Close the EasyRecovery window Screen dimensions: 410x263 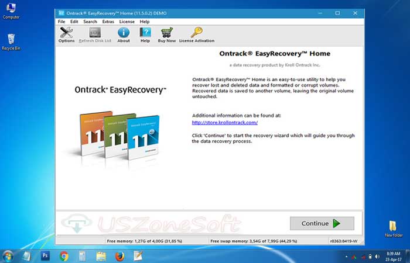355,13
